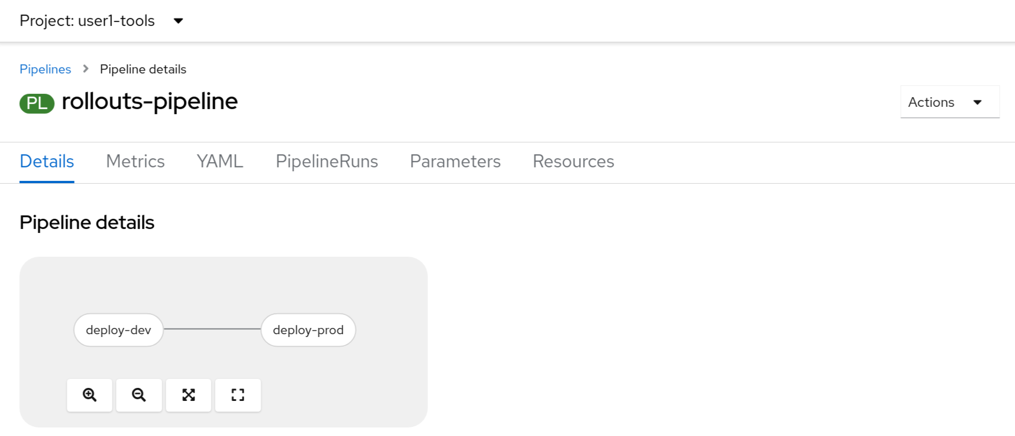Screen dimensions: 1015x436
Task: Select the deploy-prod task node
Action: pyautogui.click(x=308, y=330)
